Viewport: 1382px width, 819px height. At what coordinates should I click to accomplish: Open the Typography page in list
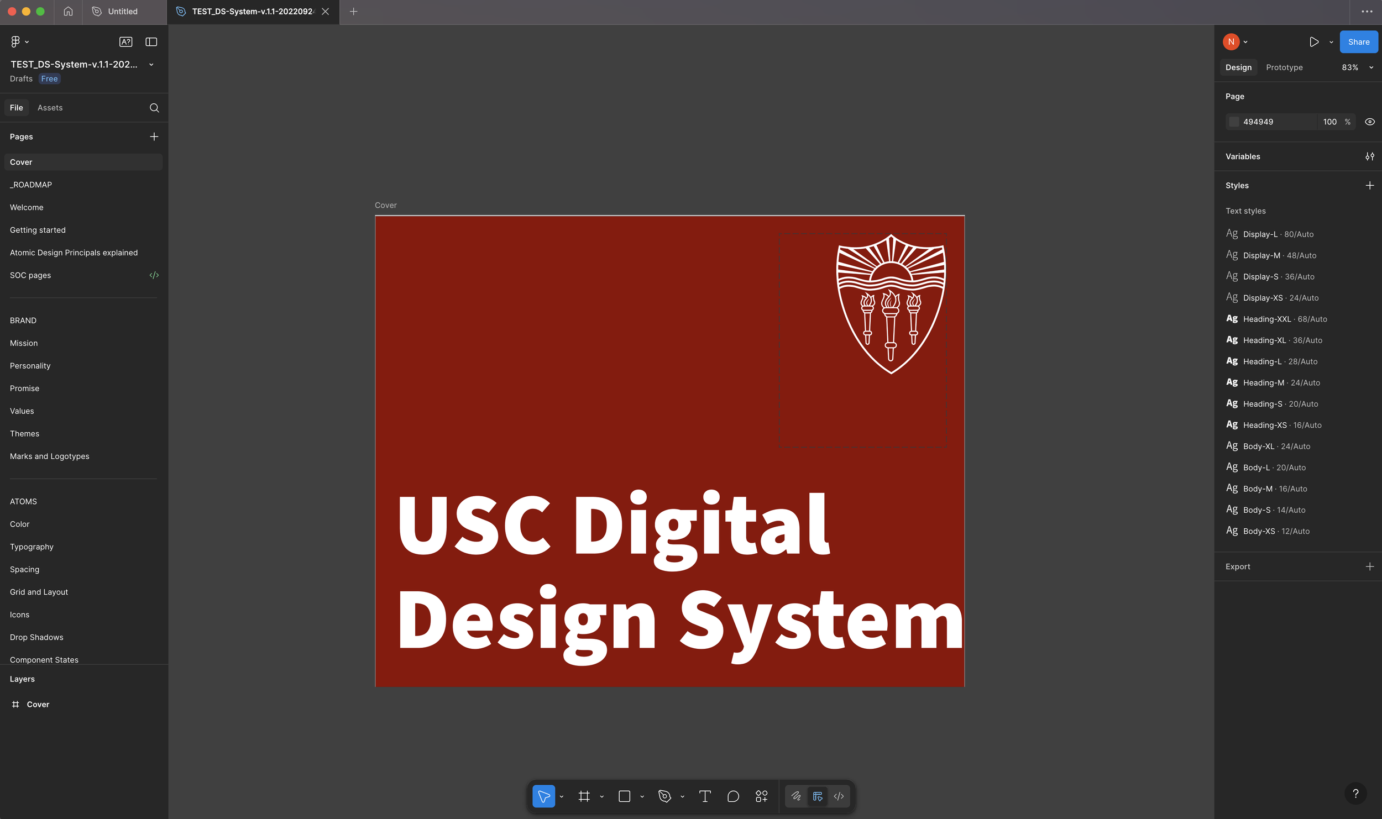32,547
